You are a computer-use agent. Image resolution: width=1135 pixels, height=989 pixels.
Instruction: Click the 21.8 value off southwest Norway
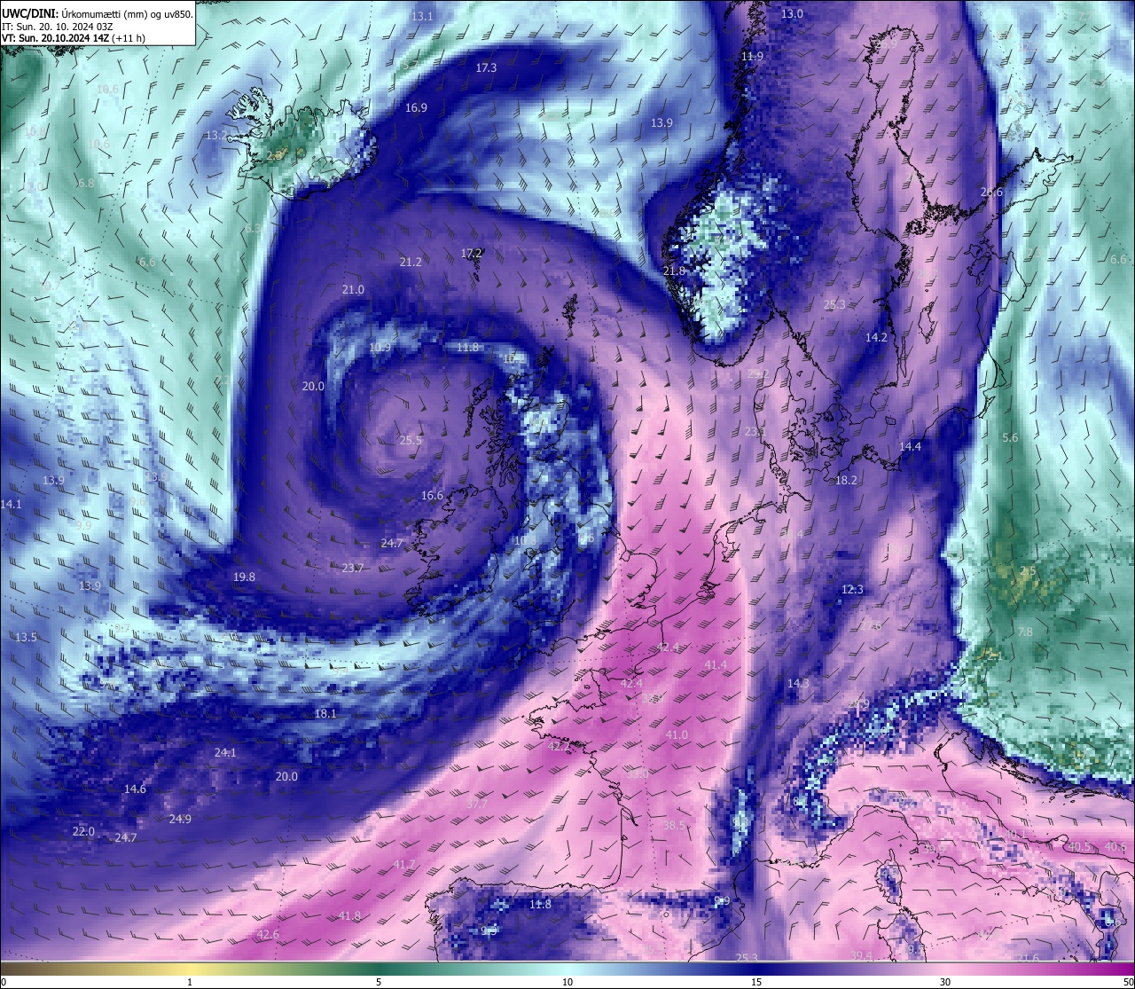tap(674, 271)
